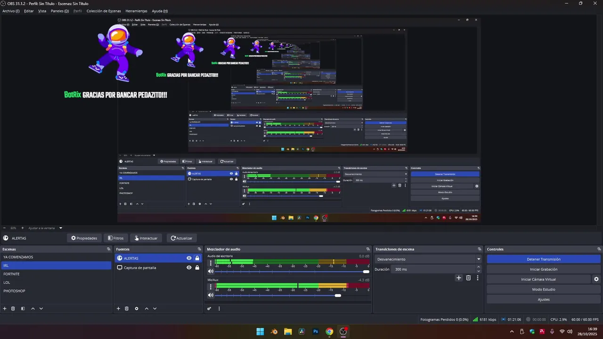This screenshot has height=339, width=603.
Task: Unlock the ALERTAS source
Action: pos(197,258)
